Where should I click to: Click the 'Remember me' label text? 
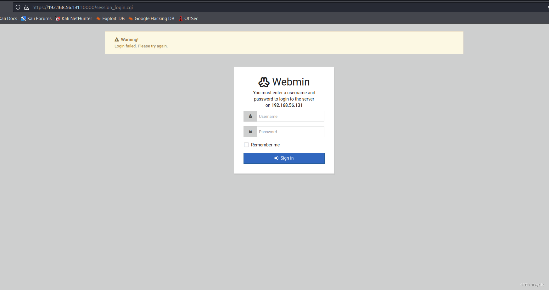265,145
